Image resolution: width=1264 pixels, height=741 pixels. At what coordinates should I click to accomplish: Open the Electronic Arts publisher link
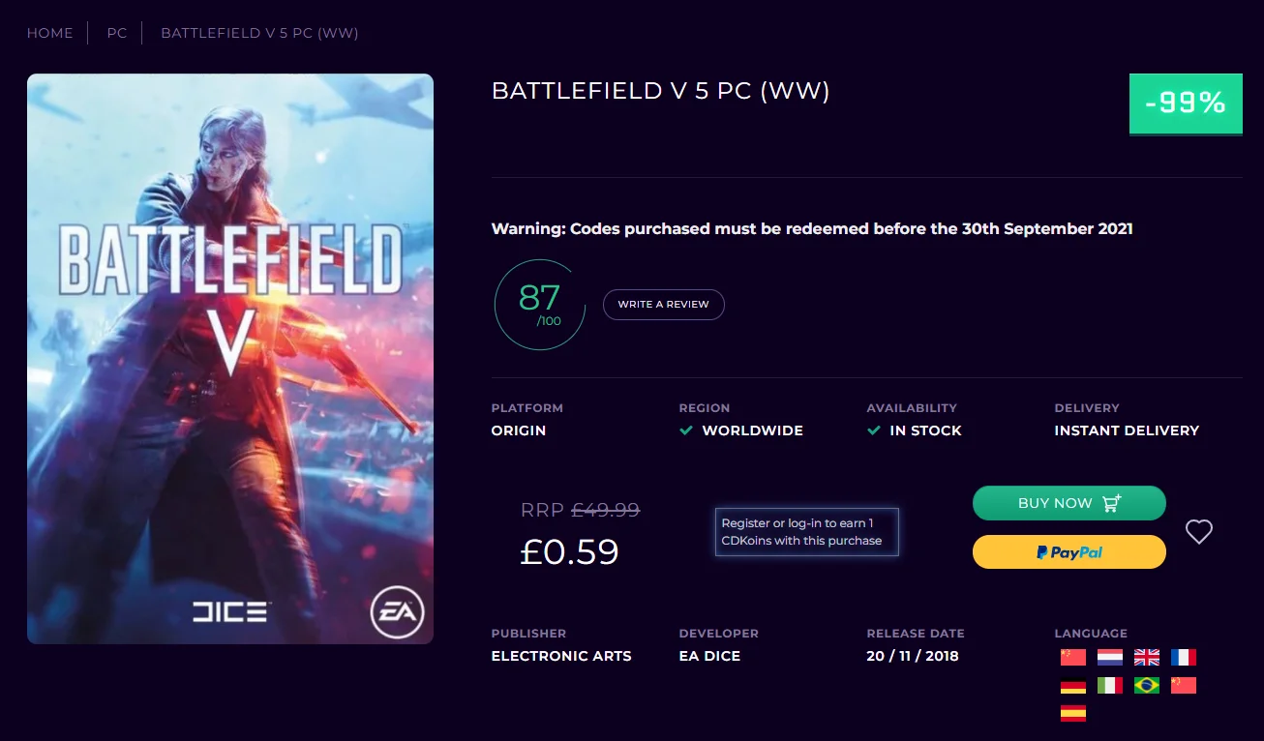pyautogui.click(x=561, y=656)
